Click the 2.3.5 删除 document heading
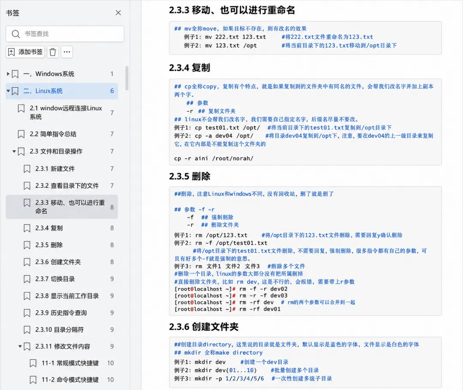Viewport: 463px width, 390px height. click(x=189, y=176)
